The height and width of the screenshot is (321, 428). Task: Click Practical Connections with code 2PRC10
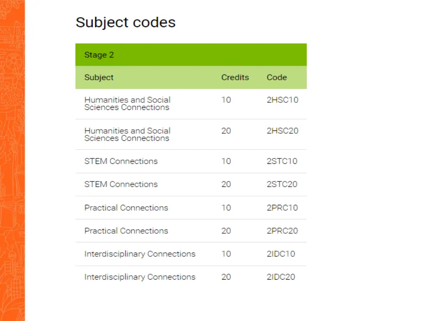pyautogui.click(x=126, y=208)
